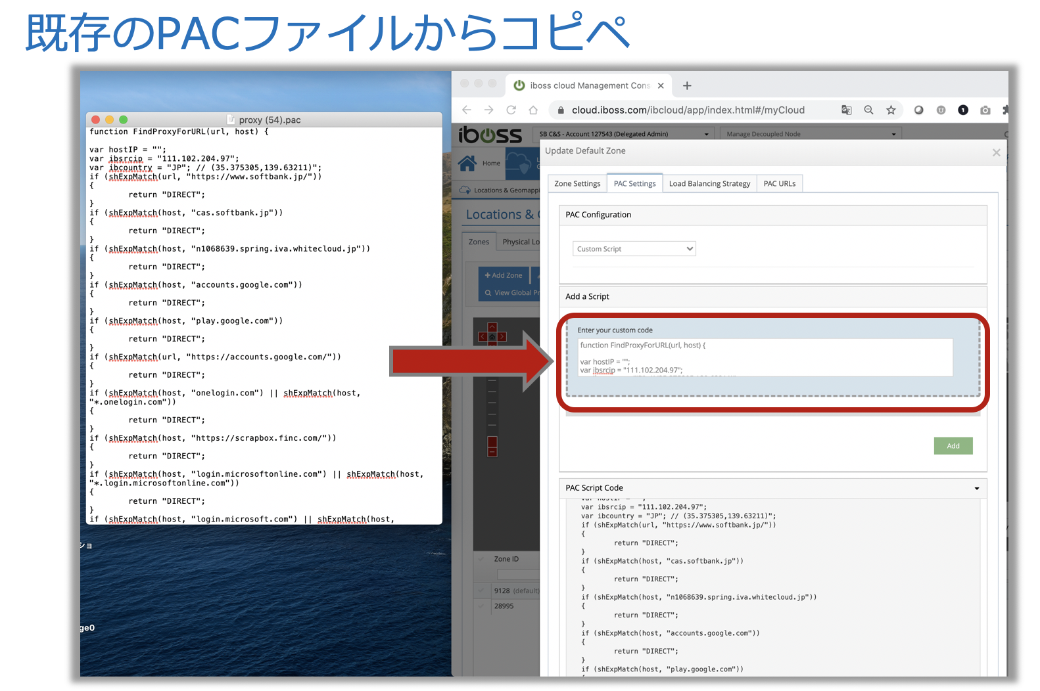Click the iboss logo

490,135
